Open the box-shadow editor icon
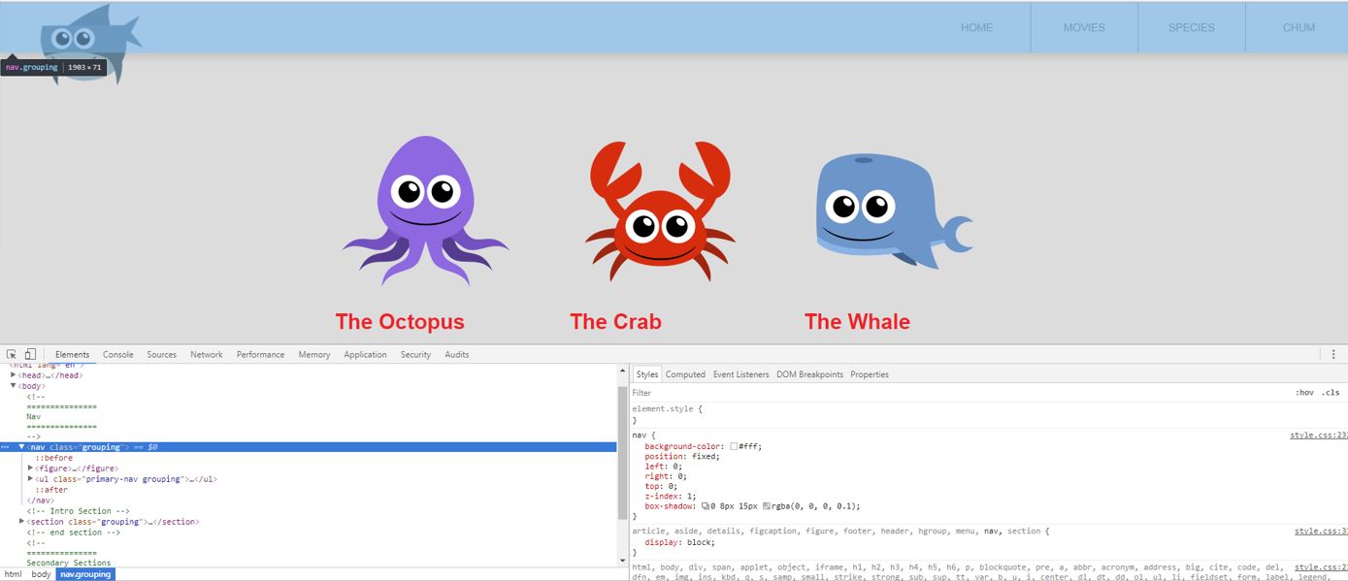The height and width of the screenshot is (581, 1348). [706, 505]
